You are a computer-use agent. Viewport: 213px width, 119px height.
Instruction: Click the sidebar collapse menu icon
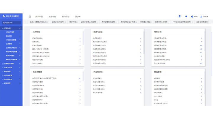pyautogui.click(x=30, y=16)
